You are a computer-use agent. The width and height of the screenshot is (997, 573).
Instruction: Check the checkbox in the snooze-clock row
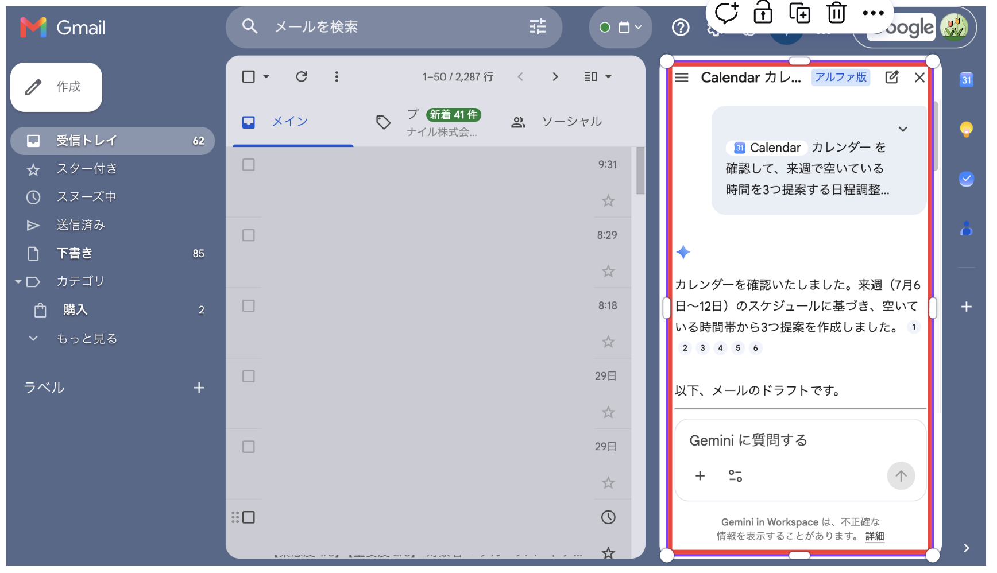tap(249, 518)
